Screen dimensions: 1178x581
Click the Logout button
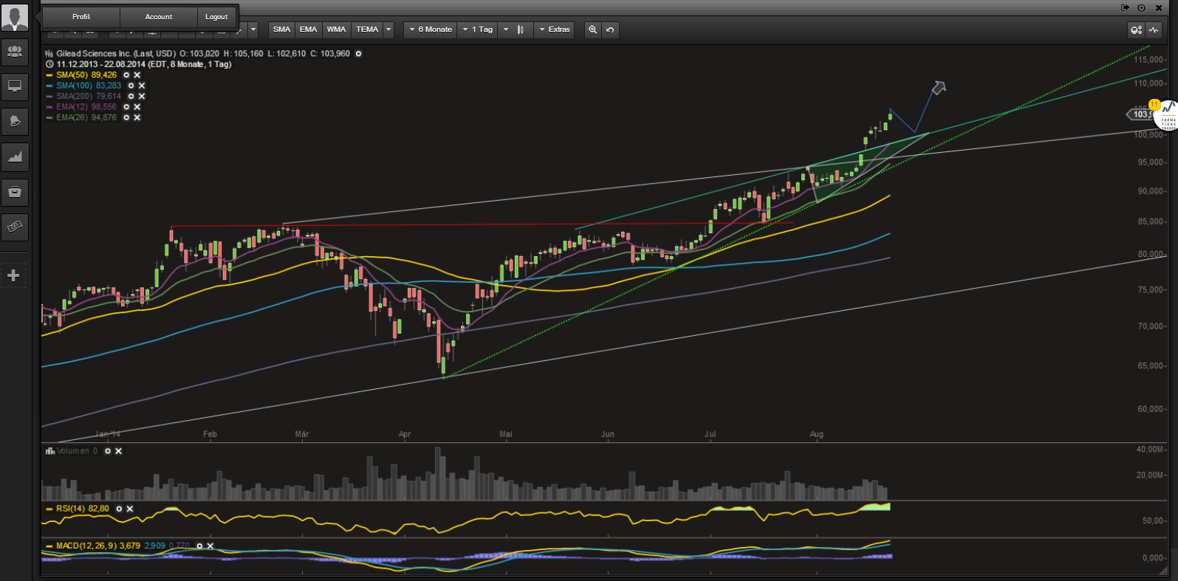coord(216,16)
